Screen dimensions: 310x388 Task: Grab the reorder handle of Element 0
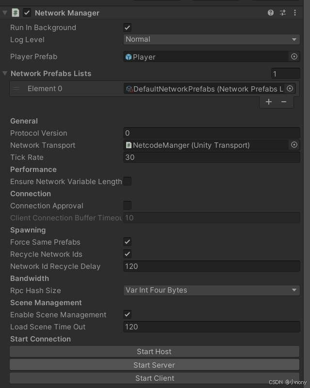pos(17,89)
